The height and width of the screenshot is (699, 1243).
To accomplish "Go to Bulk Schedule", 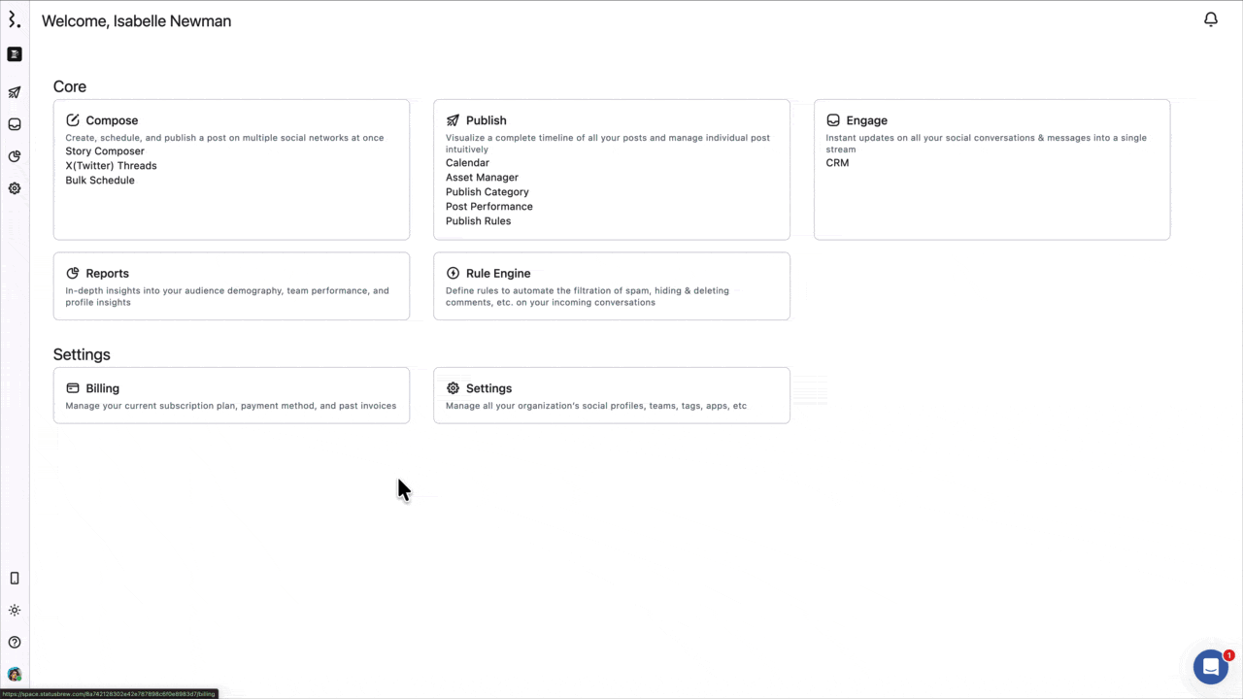I will (x=100, y=181).
